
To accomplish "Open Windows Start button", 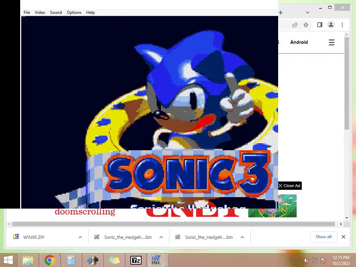I will click(x=8, y=260).
